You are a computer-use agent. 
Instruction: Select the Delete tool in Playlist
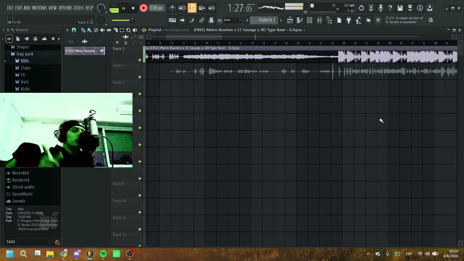click(x=96, y=30)
